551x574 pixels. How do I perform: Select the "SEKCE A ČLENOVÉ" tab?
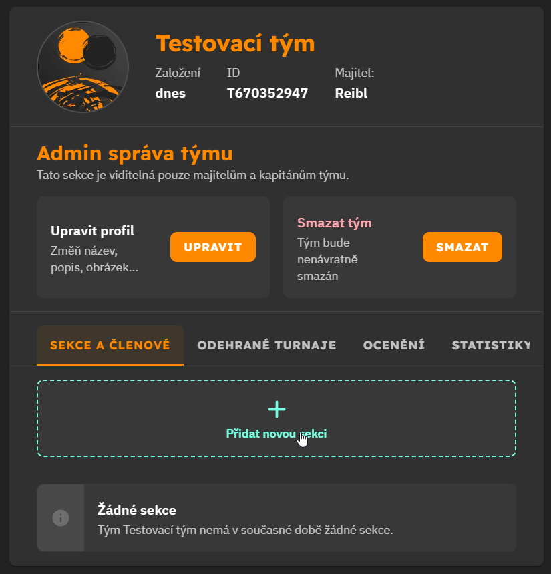tap(110, 345)
